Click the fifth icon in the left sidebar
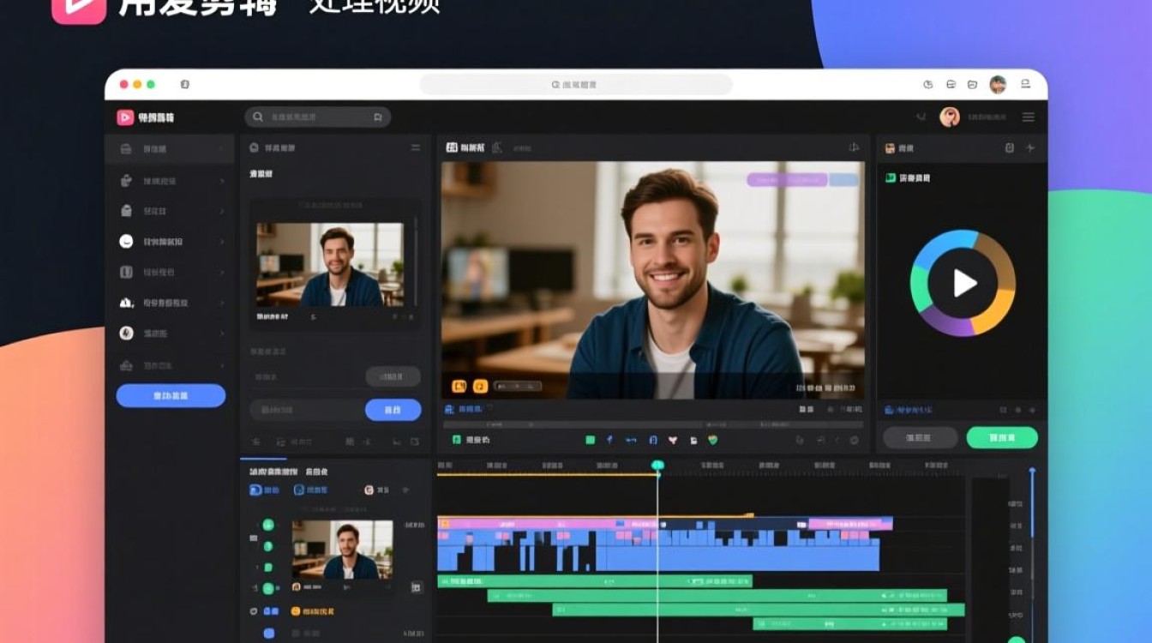The height and width of the screenshot is (643, 1152). 126,272
